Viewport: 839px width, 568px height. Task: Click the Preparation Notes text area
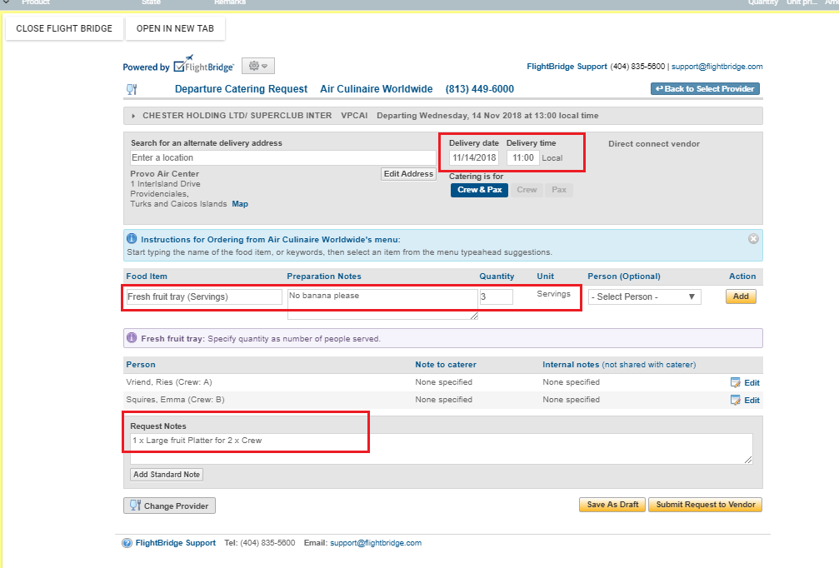pos(382,304)
